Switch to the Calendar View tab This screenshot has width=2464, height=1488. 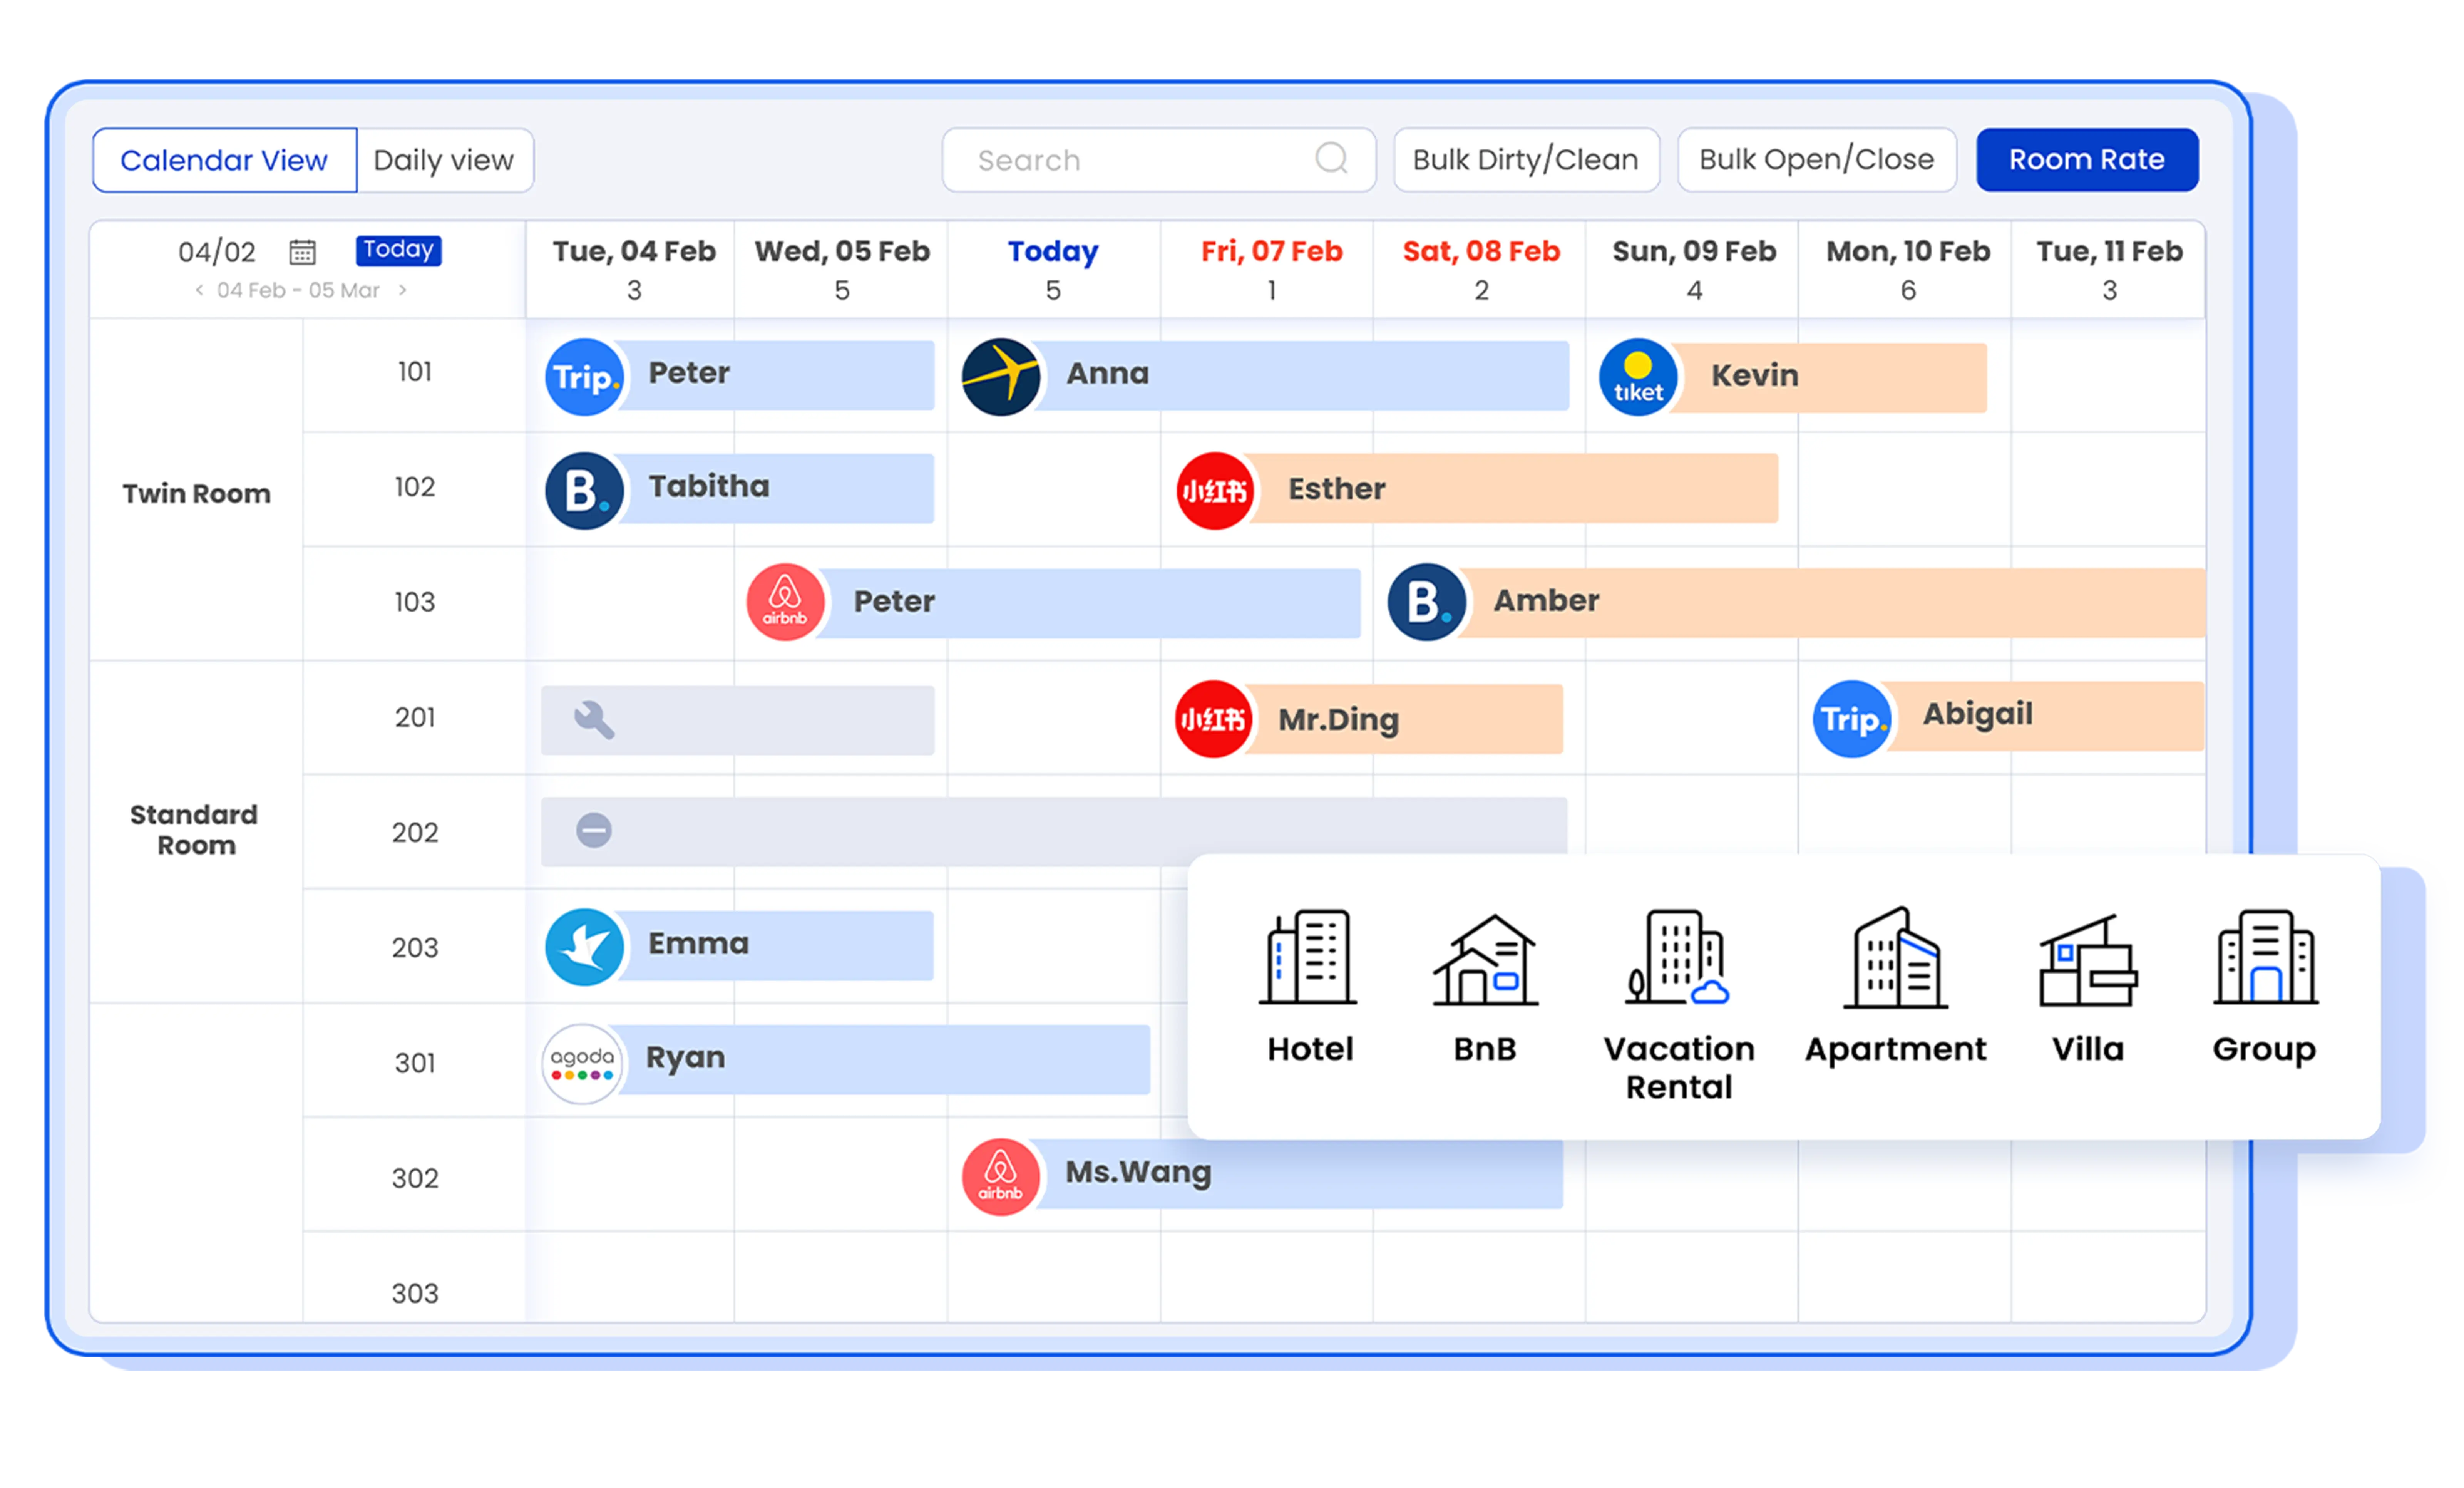point(224,160)
